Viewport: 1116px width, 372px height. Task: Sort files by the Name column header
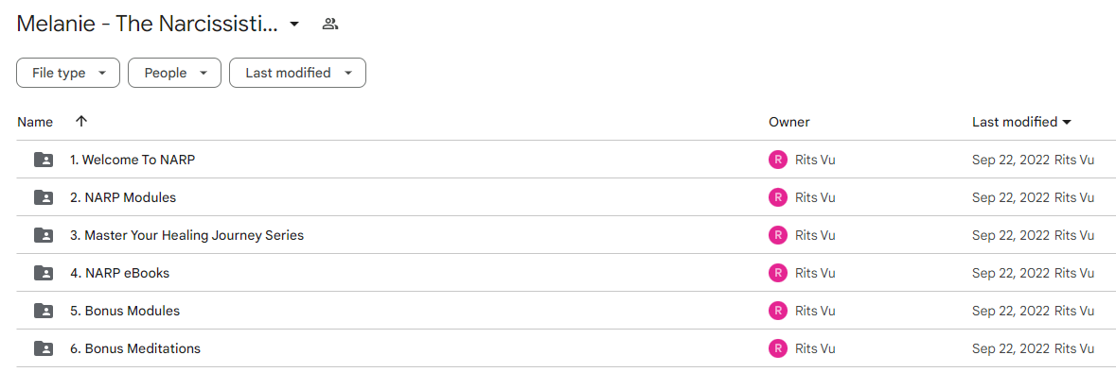click(35, 122)
